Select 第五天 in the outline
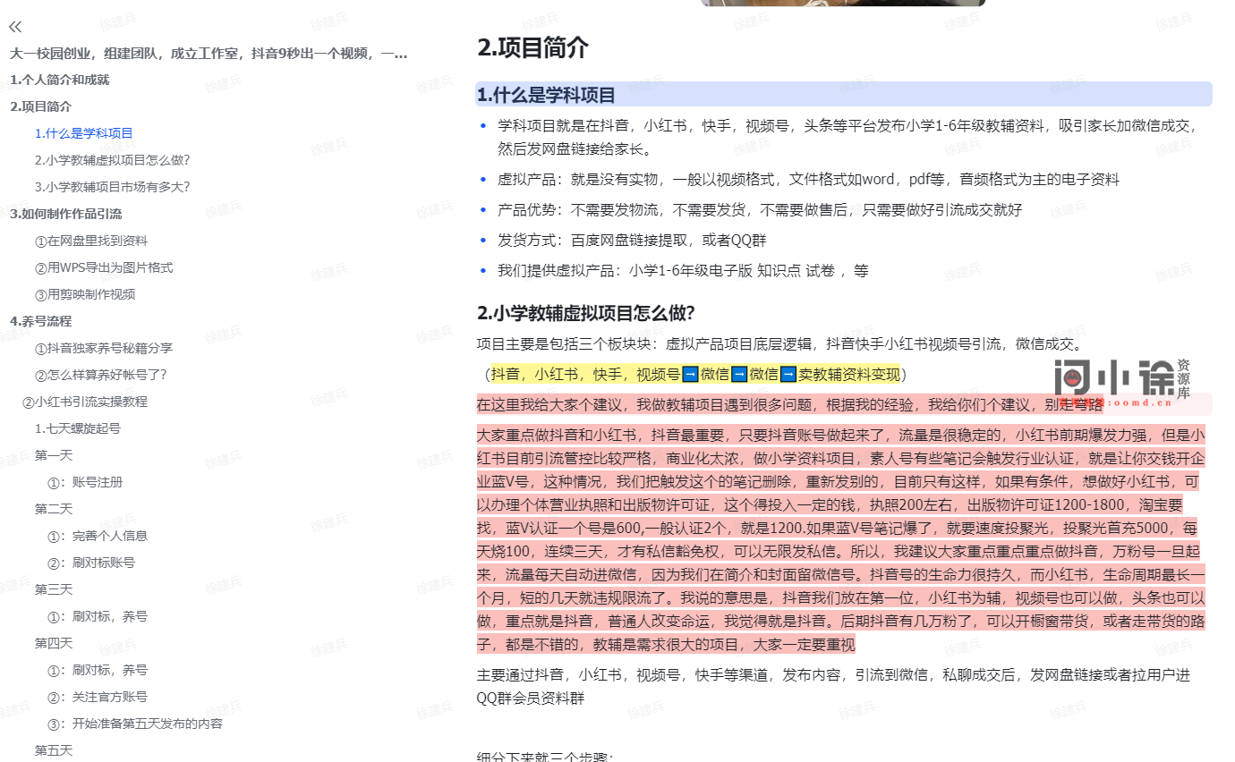Screen dimensions: 1235x762 point(54,750)
